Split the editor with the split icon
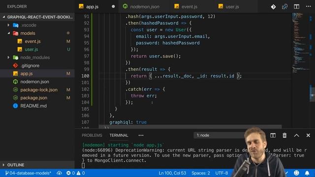This screenshot has height=177, width=315. [296, 6]
